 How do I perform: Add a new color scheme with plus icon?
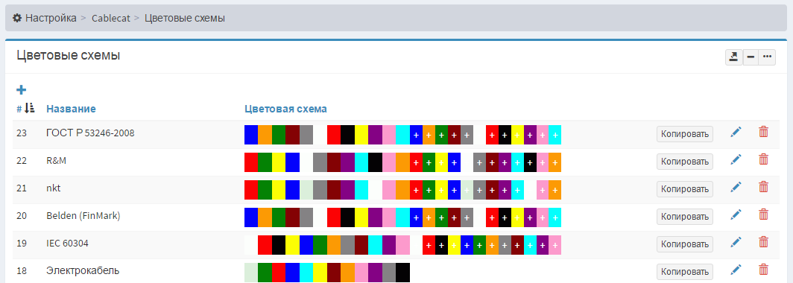click(x=21, y=90)
